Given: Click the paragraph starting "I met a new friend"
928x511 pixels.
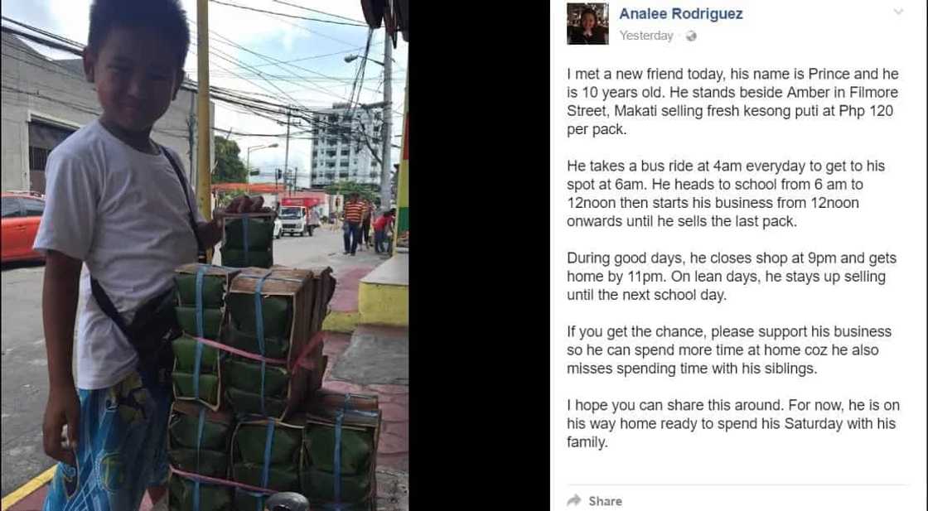Looking at the screenshot, I should (732, 101).
